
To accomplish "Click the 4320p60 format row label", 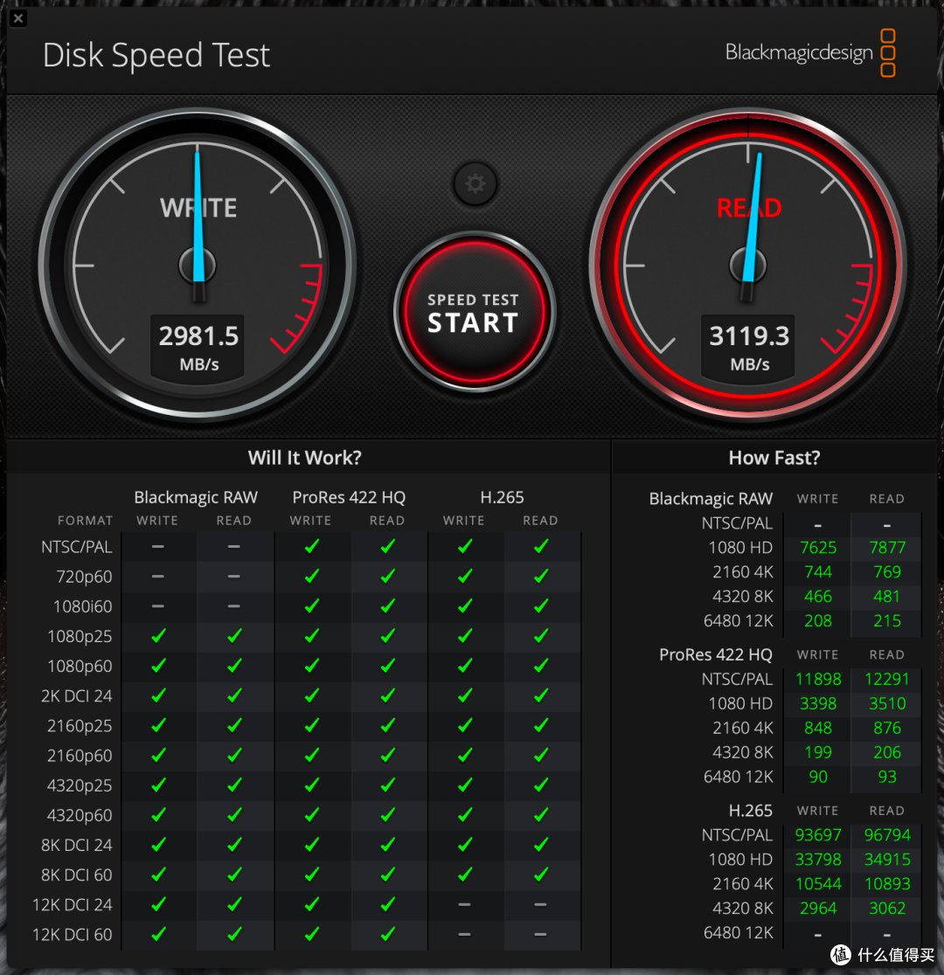I will click(80, 816).
